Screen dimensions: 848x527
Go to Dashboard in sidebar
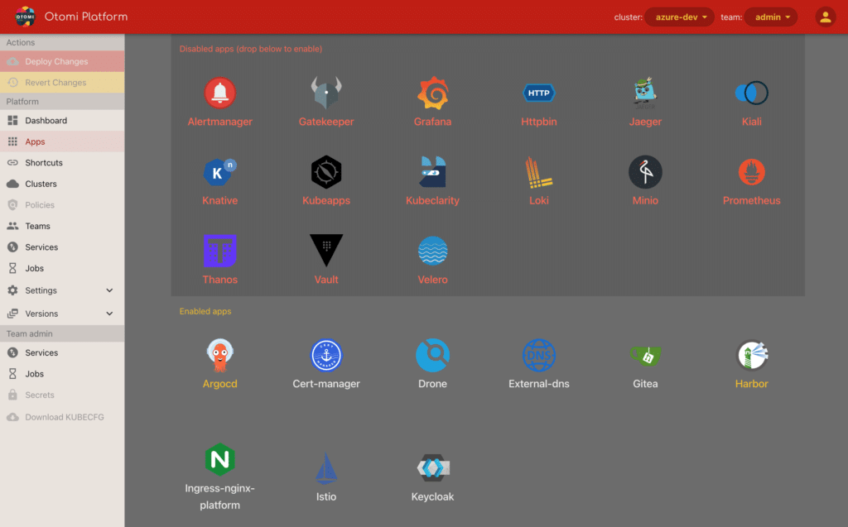tap(62, 121)
